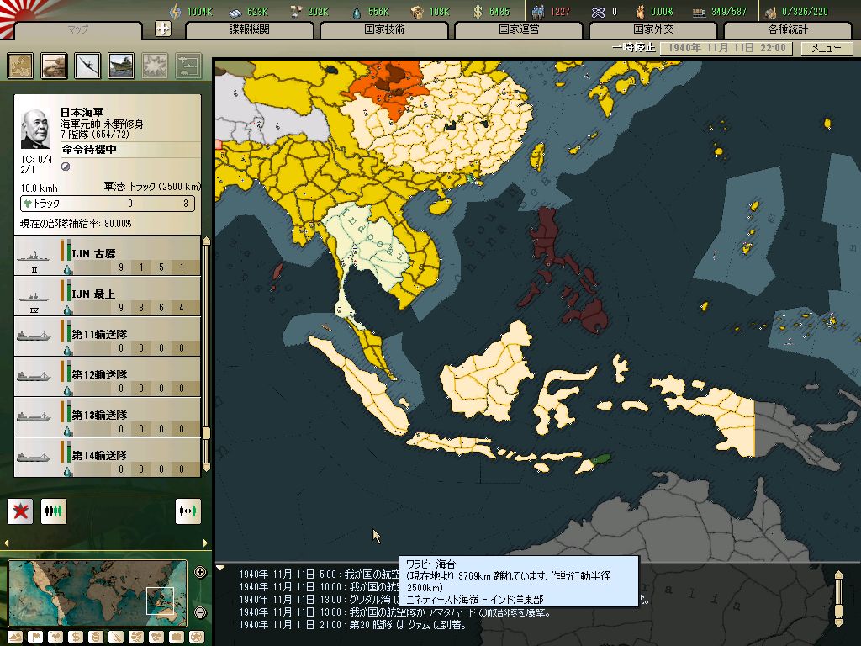Click the ship list scrollbar up arrow

point(207,241)
